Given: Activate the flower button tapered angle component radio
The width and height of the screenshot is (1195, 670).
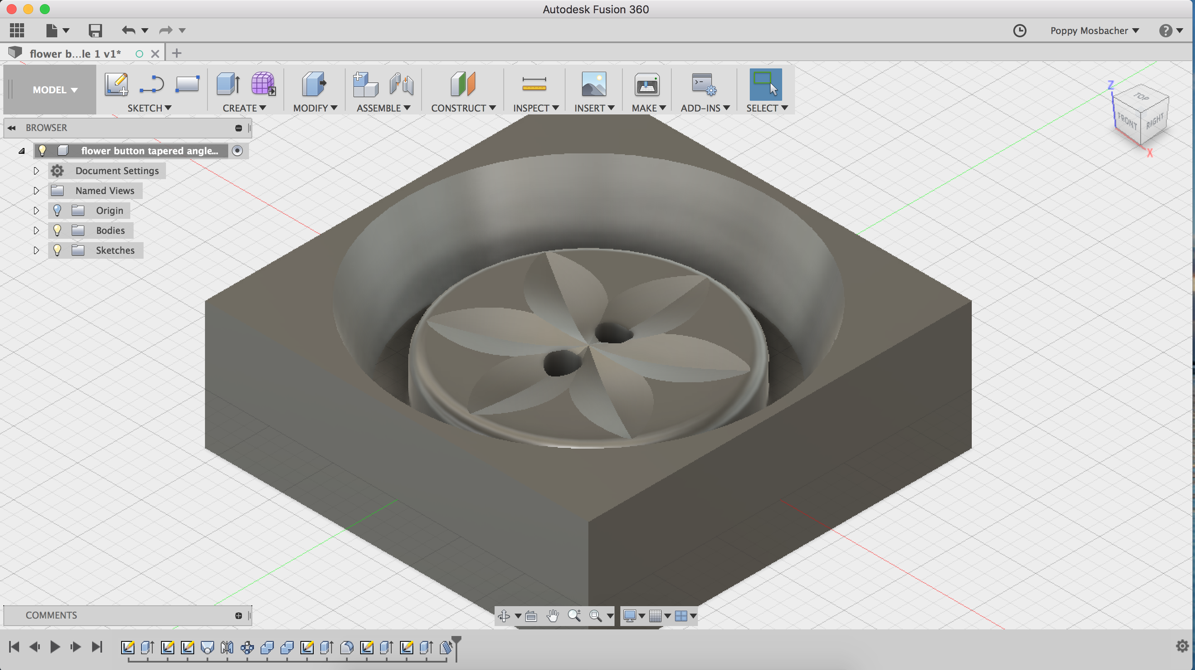Looking at the screenshot, I should (x=237, y=150).
